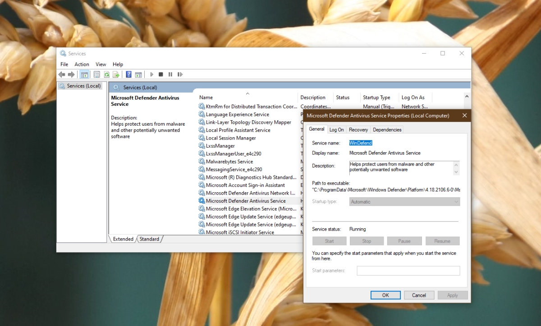Viewport: 541px width, 326px height.
Task: Click the green Refresh toolbar icon
Action: [x=107, y=74]
